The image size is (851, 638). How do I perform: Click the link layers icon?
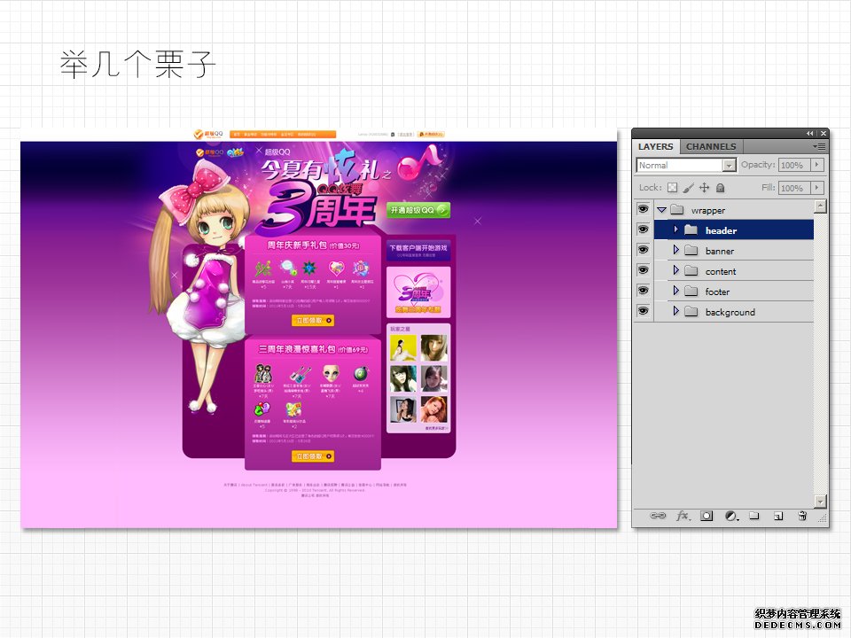coord(657,516)
